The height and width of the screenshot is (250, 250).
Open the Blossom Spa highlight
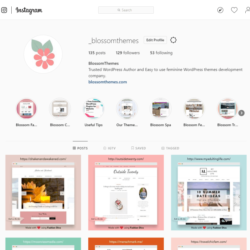[160, 112]
